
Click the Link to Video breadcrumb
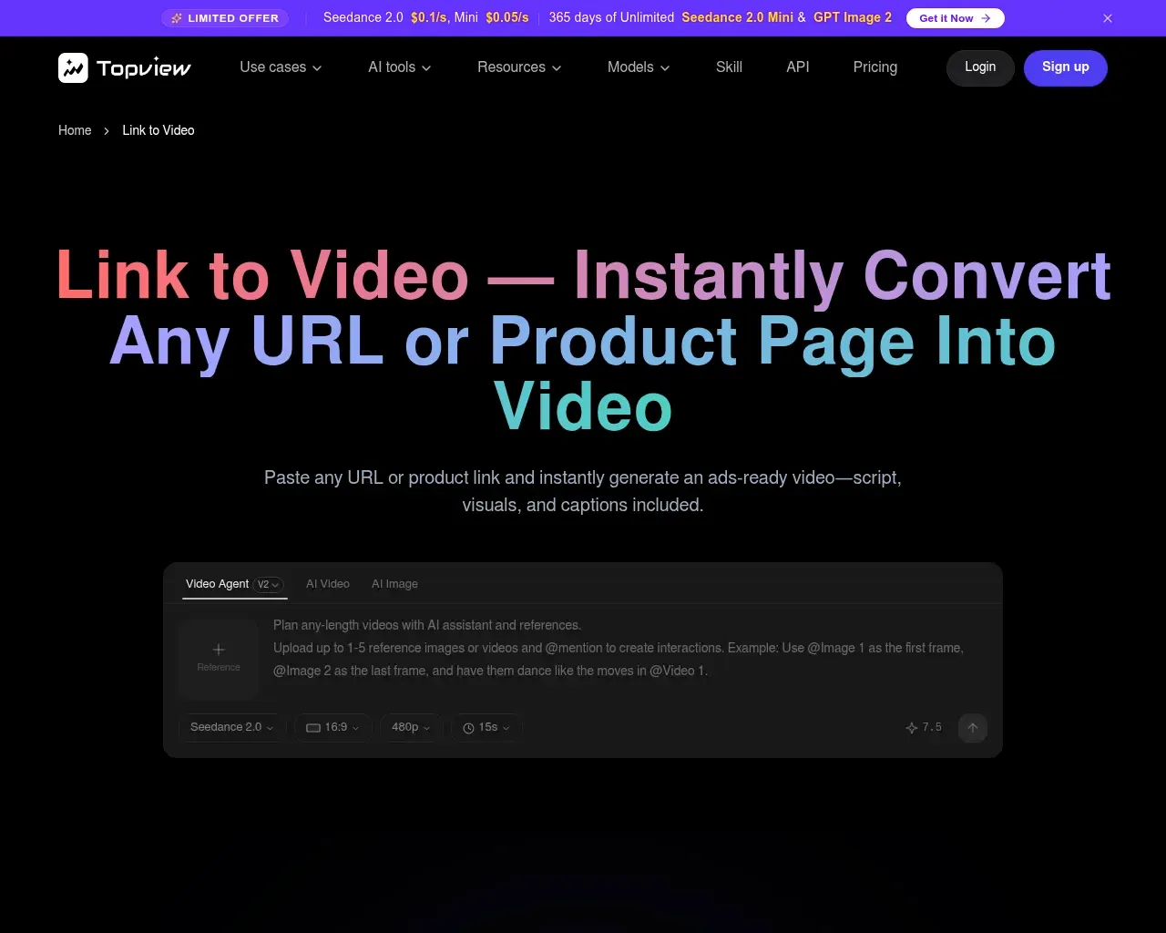(159, 130)
